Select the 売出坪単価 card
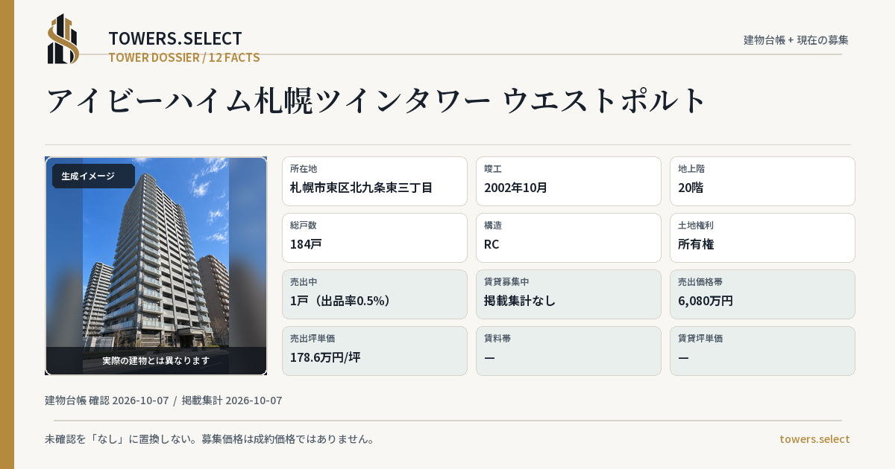 click(374, 351)
